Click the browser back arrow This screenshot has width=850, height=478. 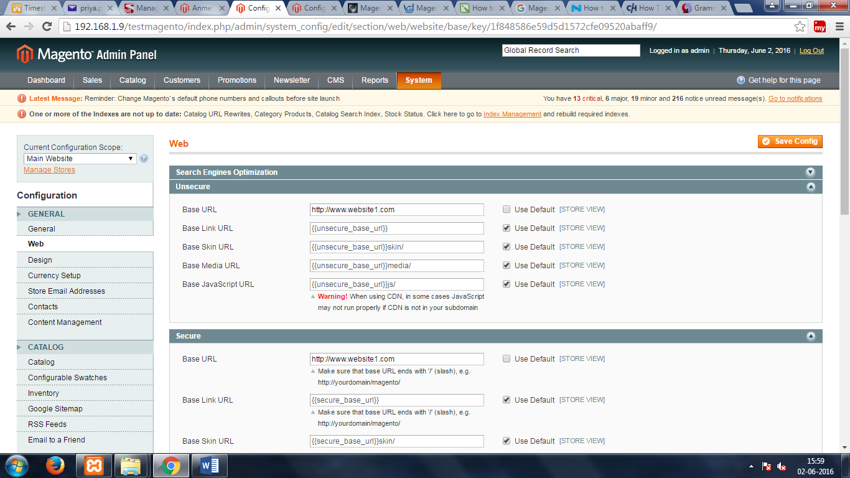click(x=11, y=27)
